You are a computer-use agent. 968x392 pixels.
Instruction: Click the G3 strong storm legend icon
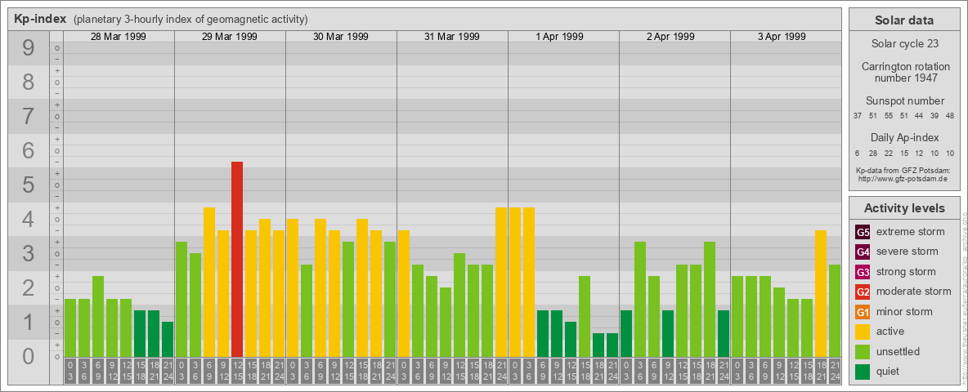(863, 272)
